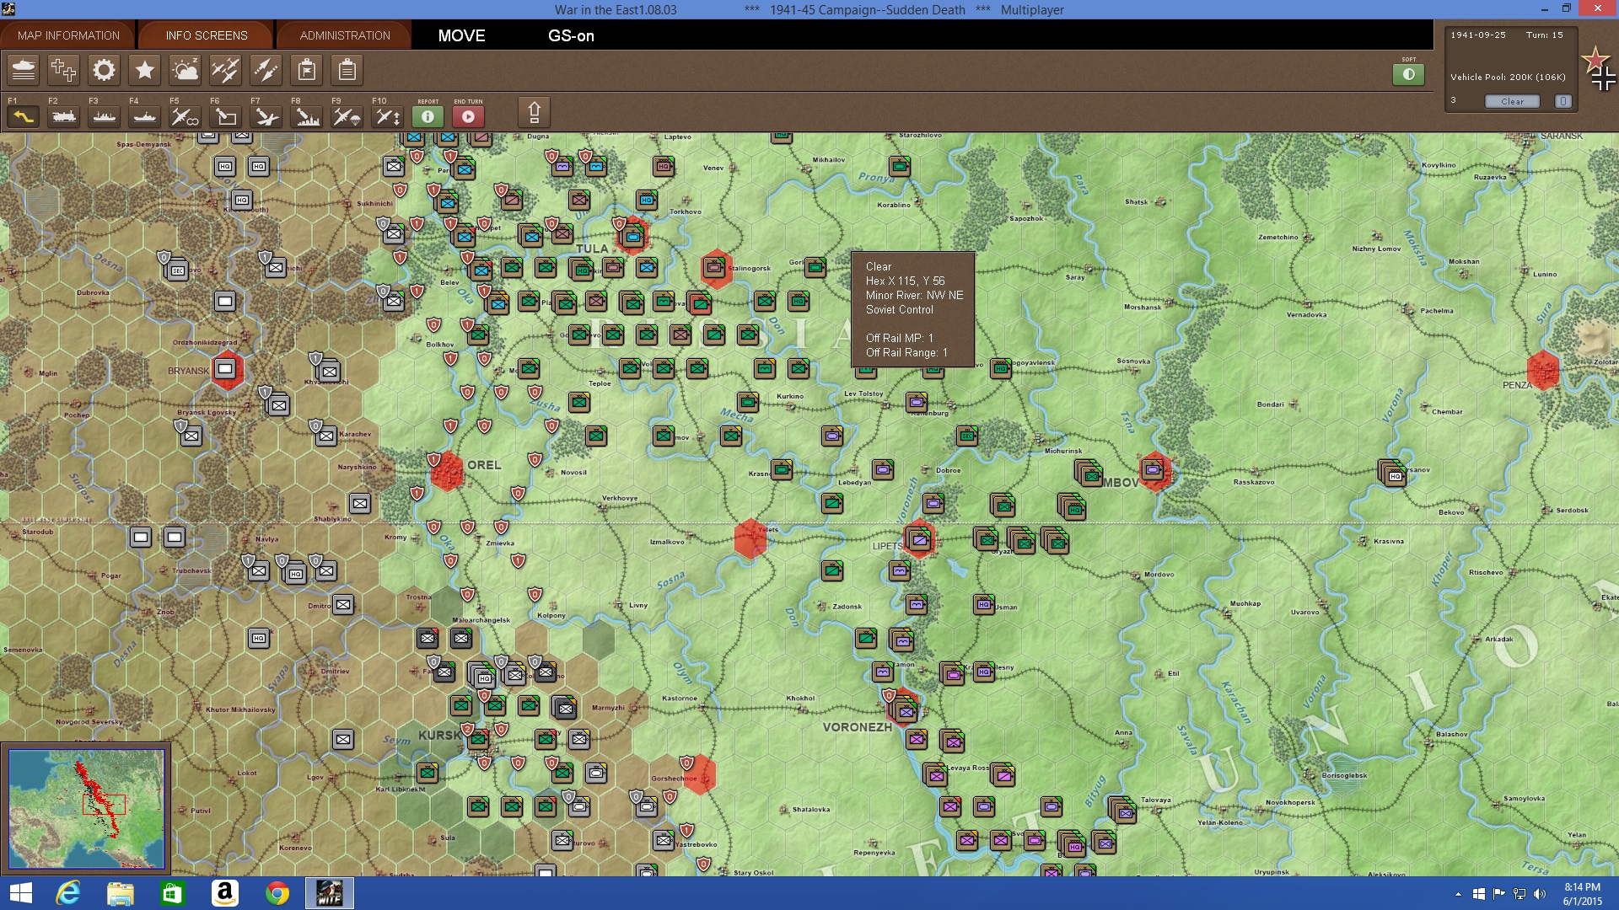Click the red END TURN button

pos(468,116)
